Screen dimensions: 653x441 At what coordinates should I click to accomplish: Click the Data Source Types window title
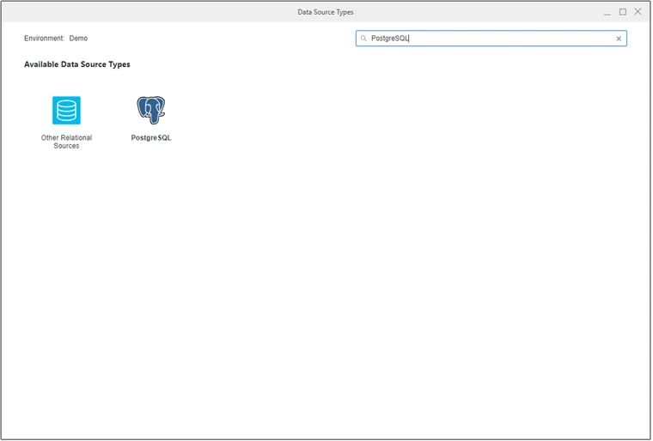(x=325, y=12)
